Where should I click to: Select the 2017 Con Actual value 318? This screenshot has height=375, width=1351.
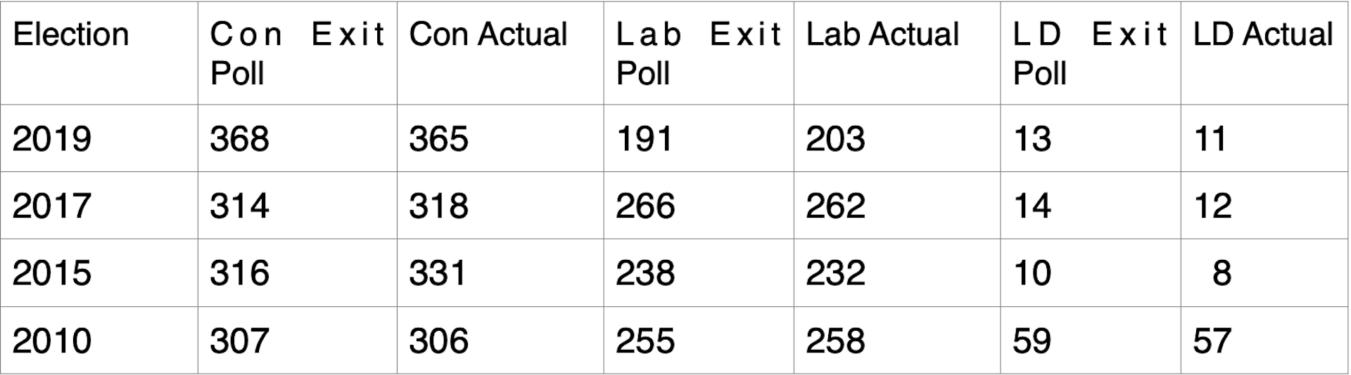coord(438,206)
